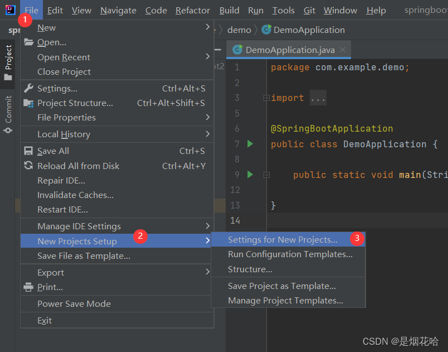Expand the folded import block on line 3
Screen dimensions: 448x352
266,98
